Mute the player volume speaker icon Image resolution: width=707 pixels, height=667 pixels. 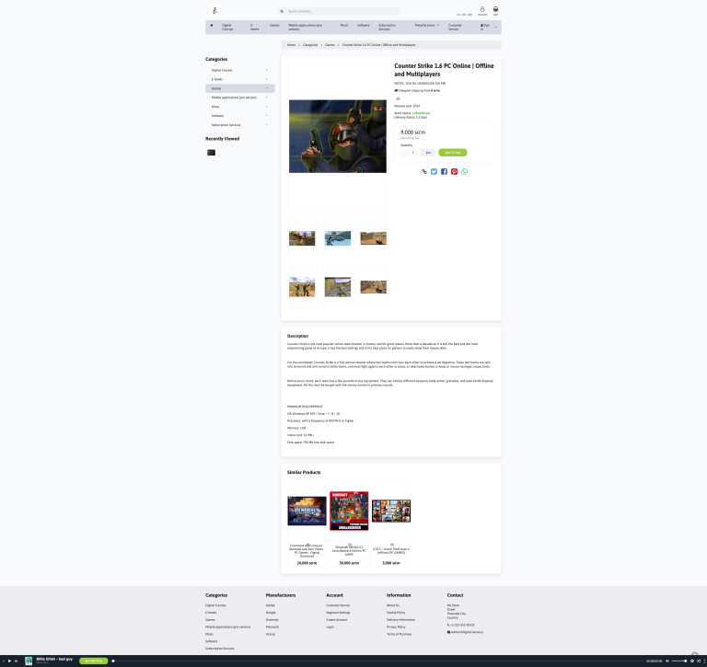click(x=667, y=661)
